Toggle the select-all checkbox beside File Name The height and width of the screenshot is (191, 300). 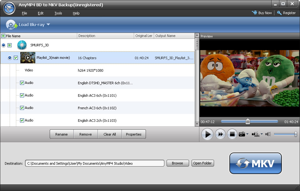point(3,36)
